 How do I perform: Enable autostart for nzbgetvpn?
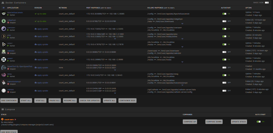point(224,21)
